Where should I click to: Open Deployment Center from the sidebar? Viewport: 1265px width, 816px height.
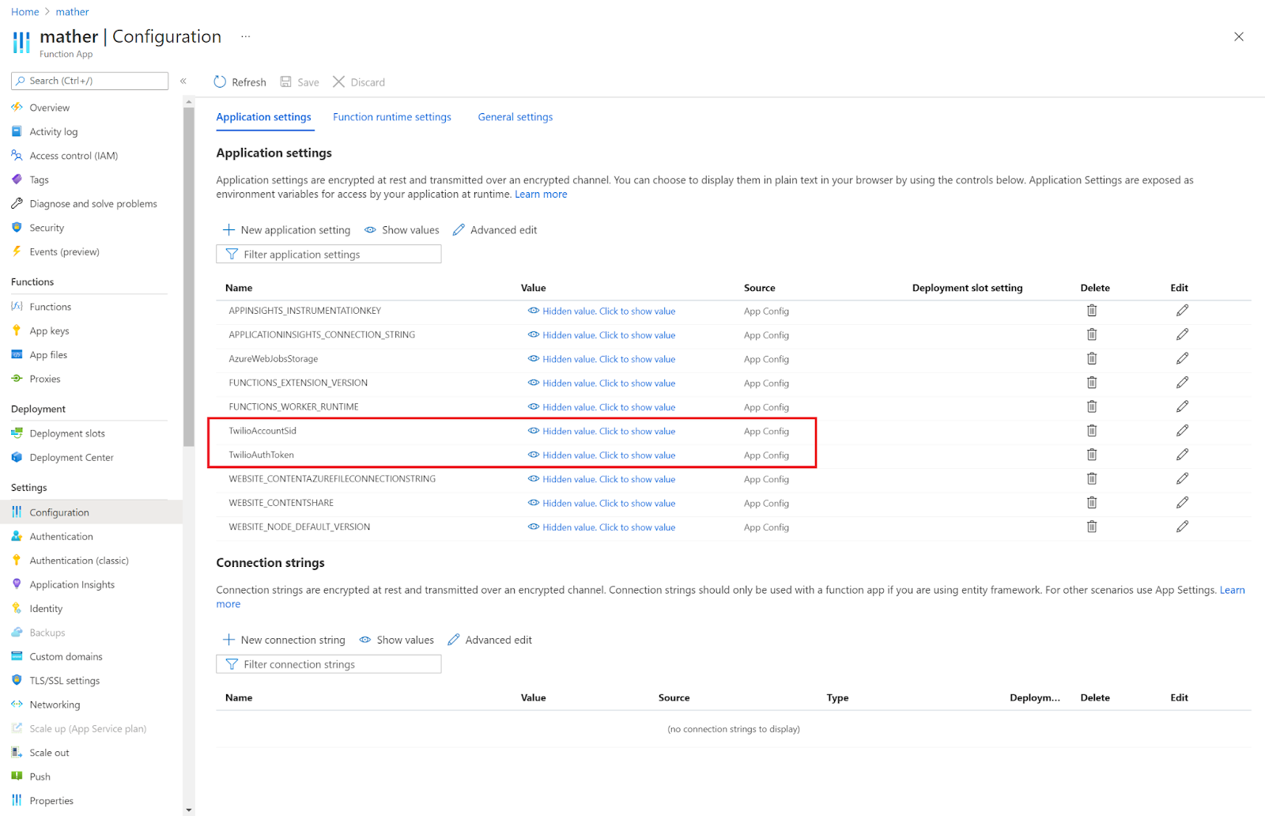click(72, 456)
